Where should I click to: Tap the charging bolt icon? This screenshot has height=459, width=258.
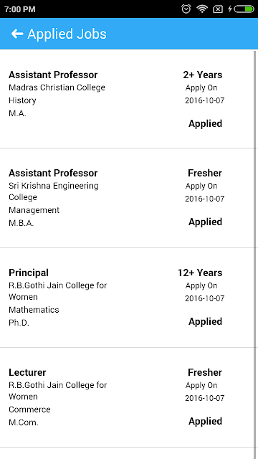pyautogui.click(x=229, y=9)
